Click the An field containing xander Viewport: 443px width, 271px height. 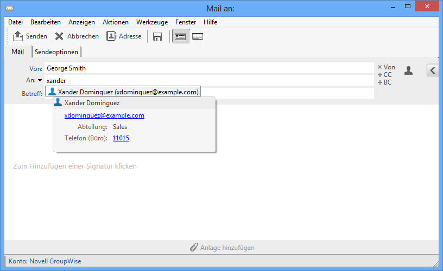[x=209, y=81]
